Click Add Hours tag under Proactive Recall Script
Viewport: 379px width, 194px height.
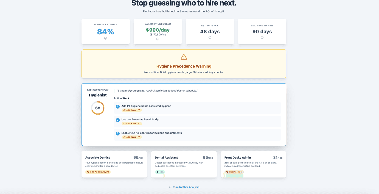[x=132, y=124]
